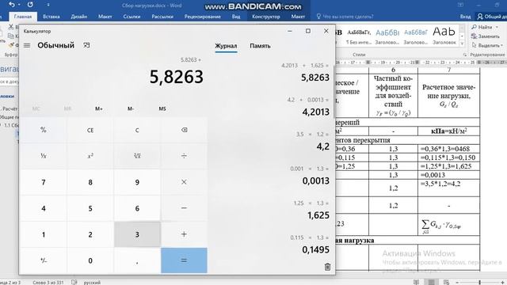The width and height of the screenshot is (507, 285).
Task: Click the Общий доступ share button
Action: coord(491,17)
